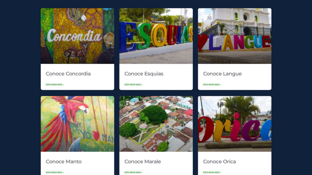312x175 pixels.
Task: Follow Explorar más under Conoce Concordia
Action: 55,84
